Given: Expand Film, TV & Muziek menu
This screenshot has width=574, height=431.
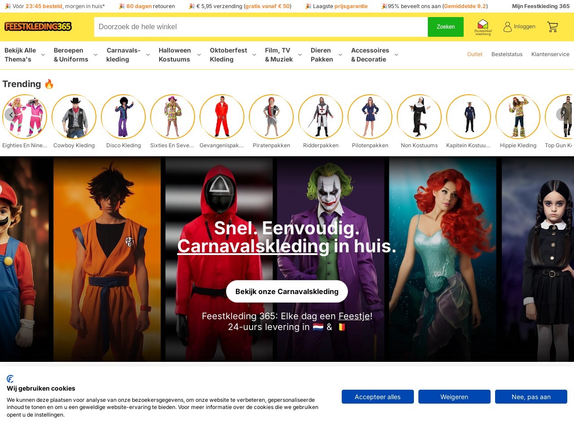Looking at the screenshot, I should click(283, 55).
